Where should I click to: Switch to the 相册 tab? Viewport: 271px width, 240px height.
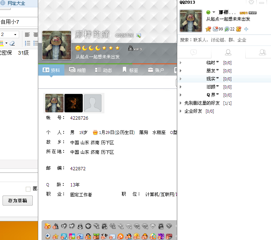point(78,70)
